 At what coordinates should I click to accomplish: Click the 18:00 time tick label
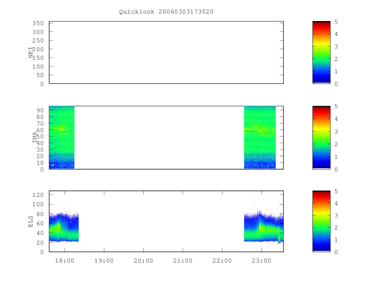click(65, 261)
